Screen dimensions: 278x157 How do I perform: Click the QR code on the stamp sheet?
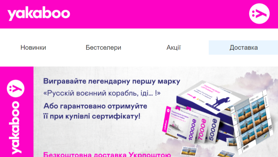point(270,127)
